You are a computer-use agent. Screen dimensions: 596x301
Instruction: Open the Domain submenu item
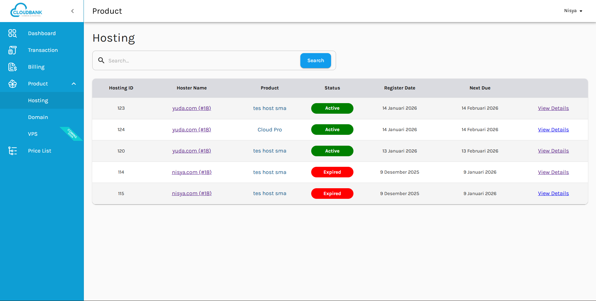38,117
